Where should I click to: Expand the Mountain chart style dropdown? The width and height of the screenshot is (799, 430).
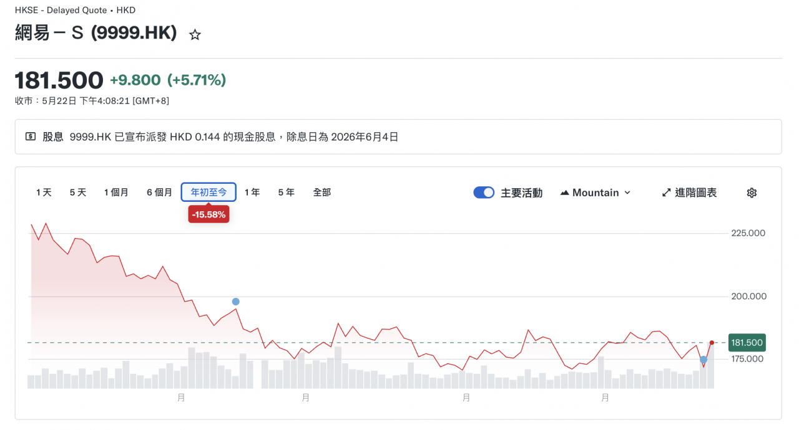[596, 193]
